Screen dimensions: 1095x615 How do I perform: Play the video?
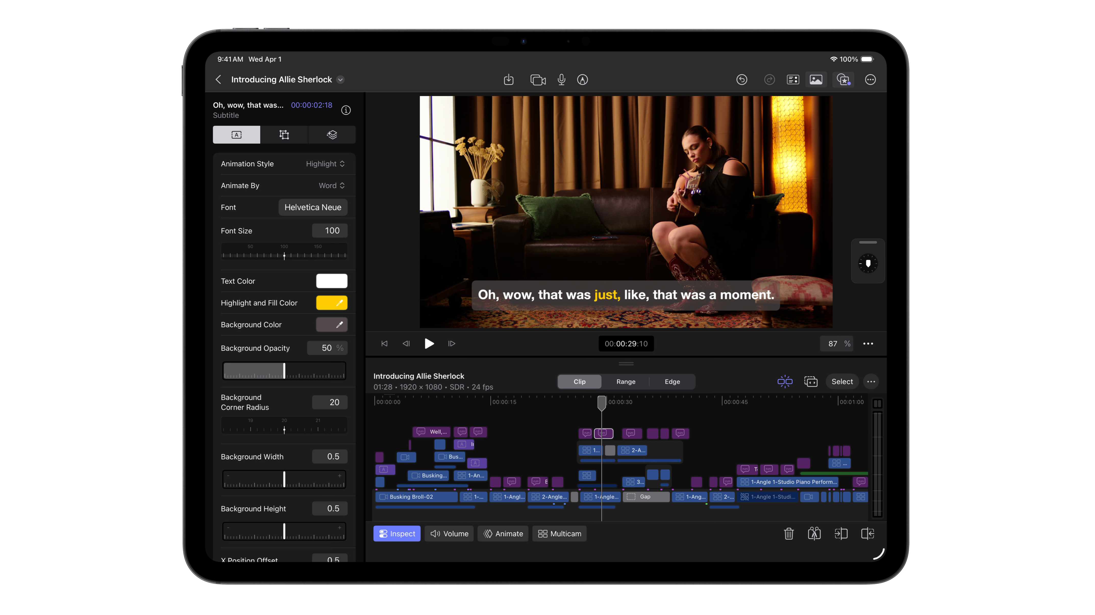429,343
